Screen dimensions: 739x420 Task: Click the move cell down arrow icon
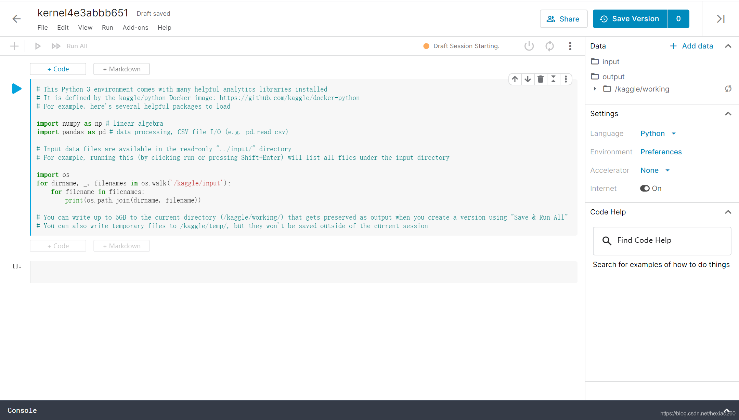click(528, 79)
